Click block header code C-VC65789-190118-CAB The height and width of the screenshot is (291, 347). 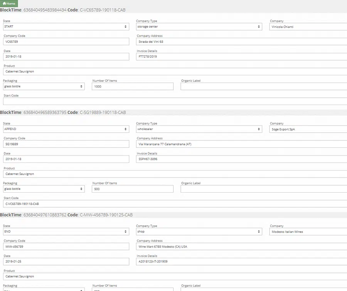103,10
